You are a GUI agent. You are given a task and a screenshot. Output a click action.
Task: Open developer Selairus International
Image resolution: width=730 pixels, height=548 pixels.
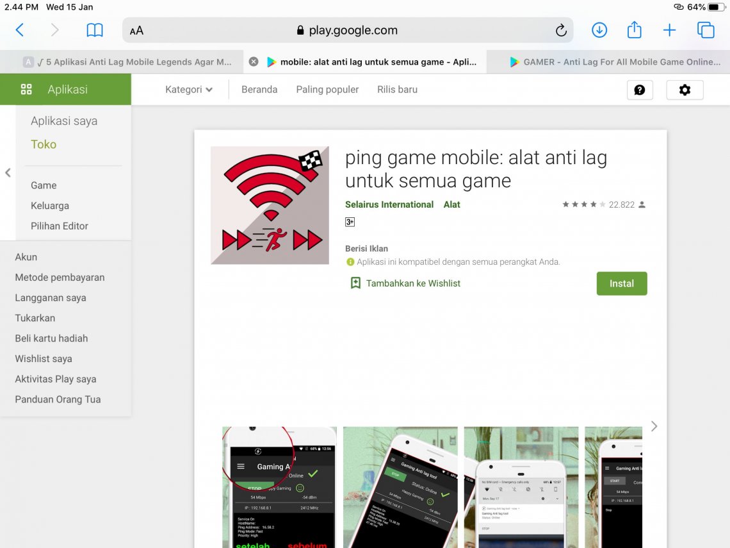click(389, 204)
